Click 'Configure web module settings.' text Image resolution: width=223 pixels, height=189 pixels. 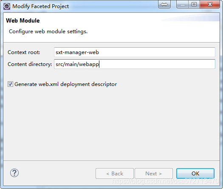point(48,31)
